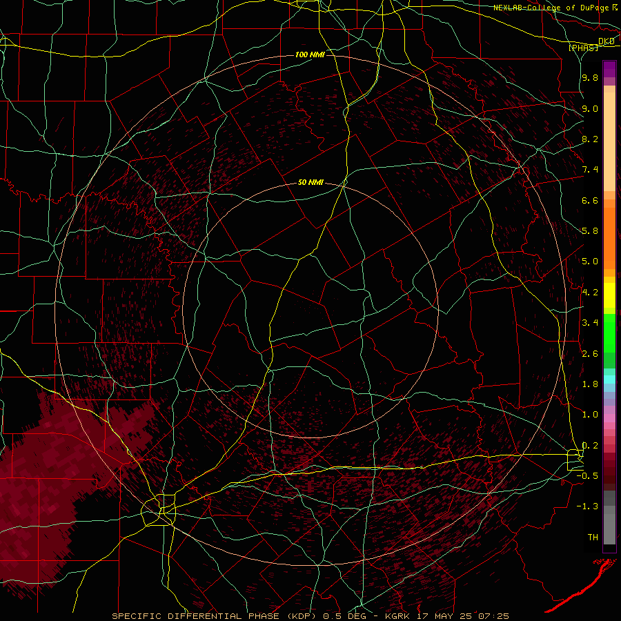Click the 0.5 DEG elevation text
Screen dimensions: 621x621
tap(344, 616)
